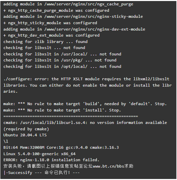
Task: Click the make target 'install' Stop line
Action: [x=62, y=110]
